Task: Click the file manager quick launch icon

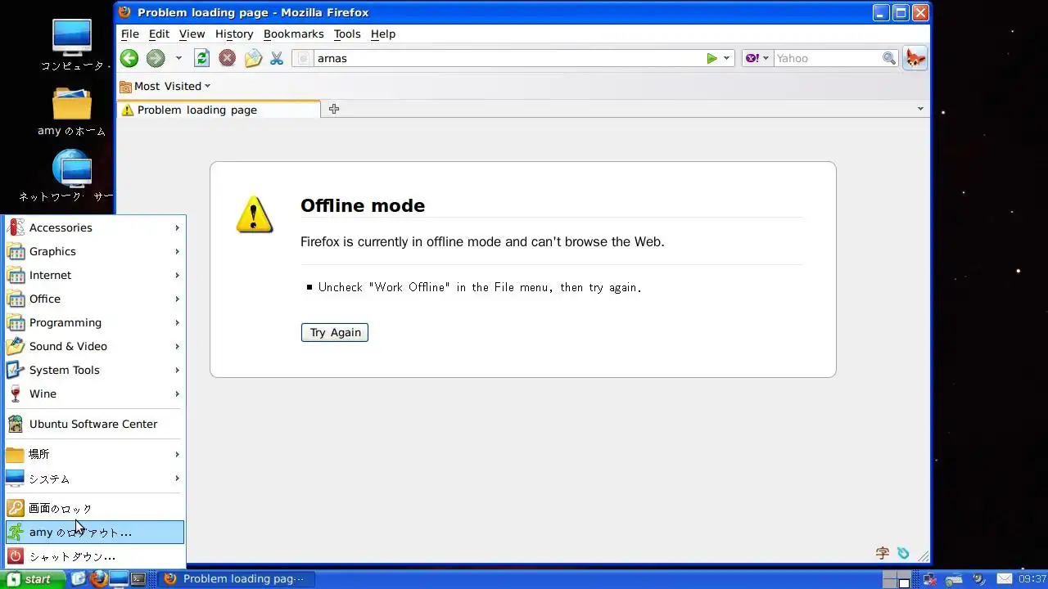Action: click(x=79, y=579)
